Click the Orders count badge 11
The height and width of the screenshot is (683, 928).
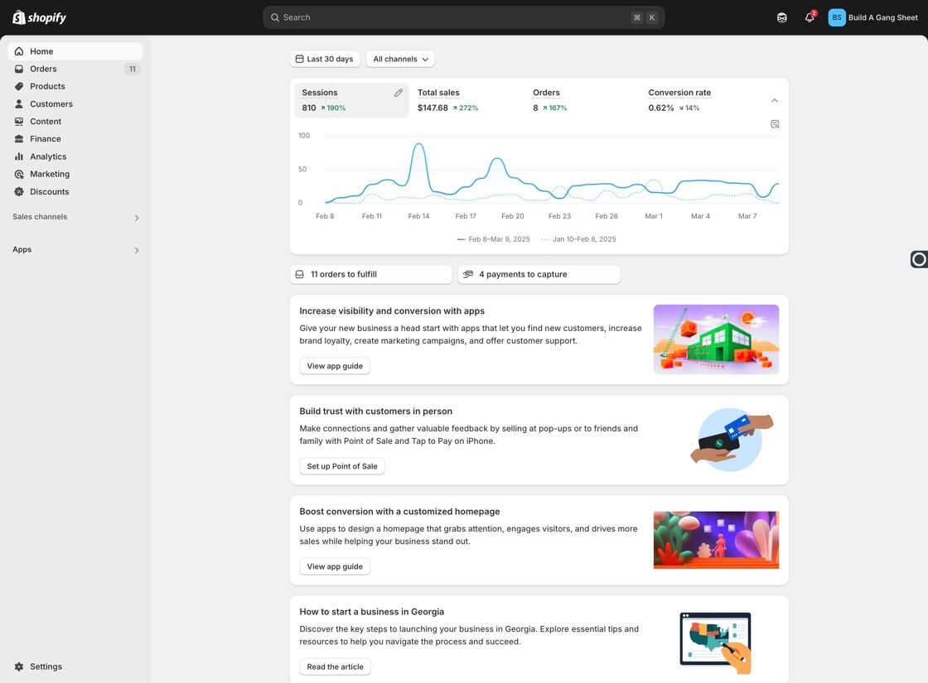point(132,70)
